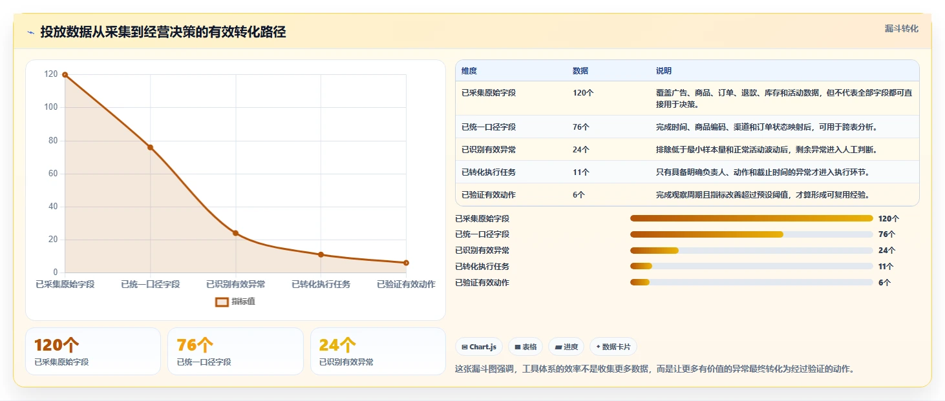Viewport: 945px width, 401px height.
Task: Click the 120个 progress bar for 已采集原始字段
Action: pyautogui.click(x=752, y=218)
